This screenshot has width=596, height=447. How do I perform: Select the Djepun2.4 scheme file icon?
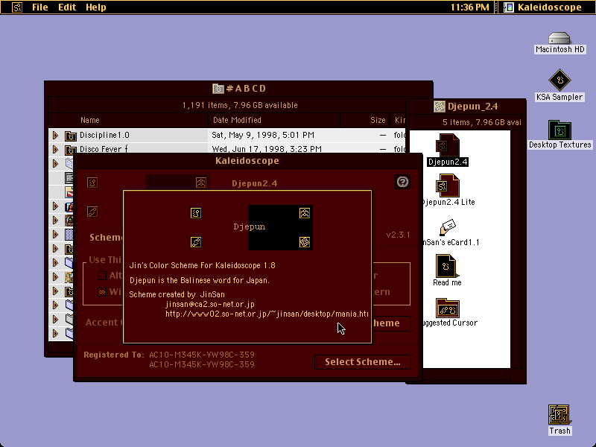tap(448, 145)
